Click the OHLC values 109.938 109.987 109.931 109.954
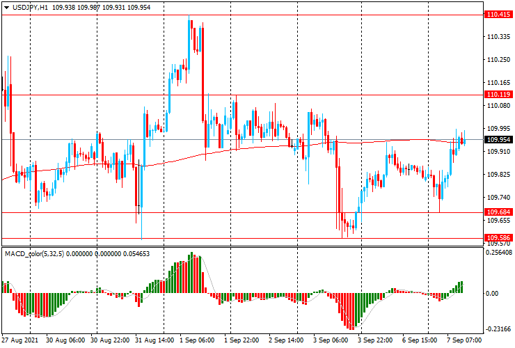This screenshot has width=515, height=348. click(x=101, y=7)
